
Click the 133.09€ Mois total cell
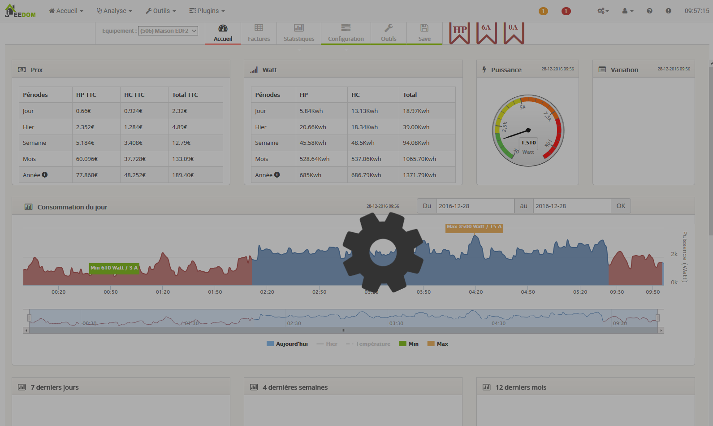tap(195, 159)
